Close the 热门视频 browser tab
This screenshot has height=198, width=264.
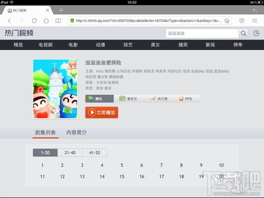(48, 10)
